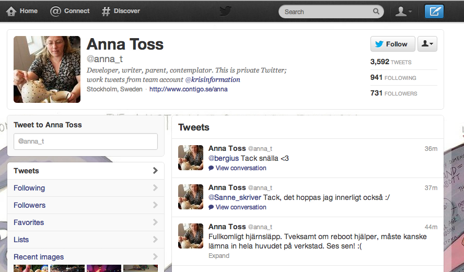Select Followers in the sidebar menu

point(86,205)
